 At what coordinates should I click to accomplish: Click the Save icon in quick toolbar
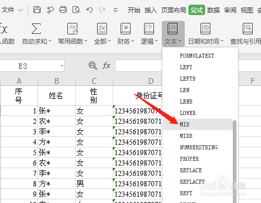pyautogui.click(x=37, y=10)
